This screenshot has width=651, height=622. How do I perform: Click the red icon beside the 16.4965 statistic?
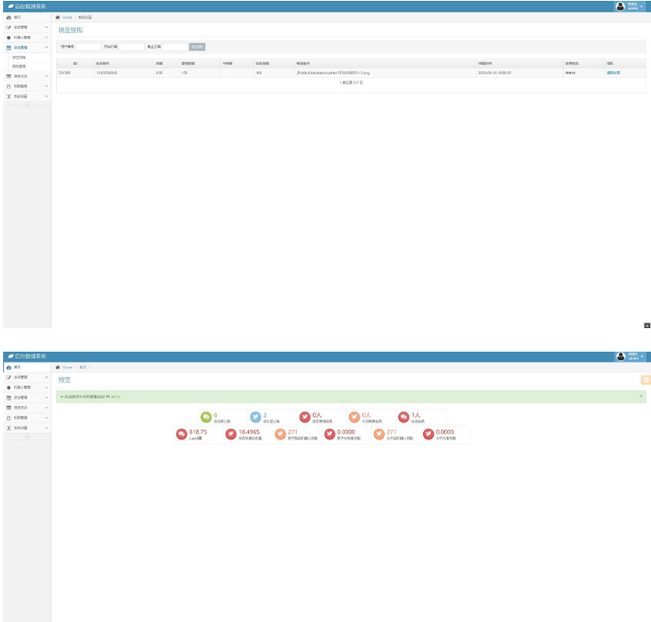coord(231,435)
